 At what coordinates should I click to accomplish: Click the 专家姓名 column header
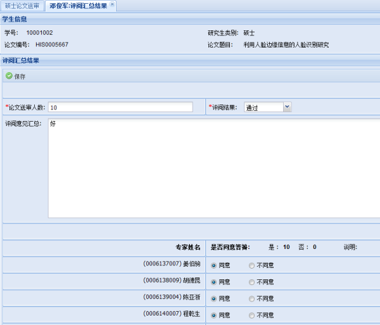[187, 247]
